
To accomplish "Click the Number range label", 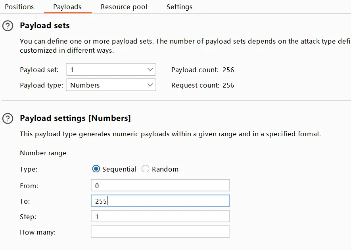I will pos(43,153).
